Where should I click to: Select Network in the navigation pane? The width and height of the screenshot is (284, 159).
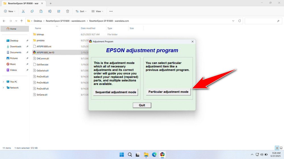(x=14, y=88)
